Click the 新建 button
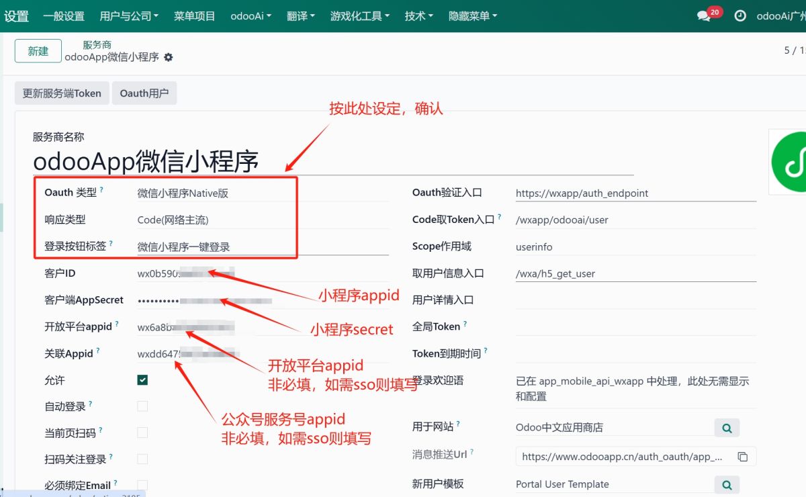 point(38,51)
